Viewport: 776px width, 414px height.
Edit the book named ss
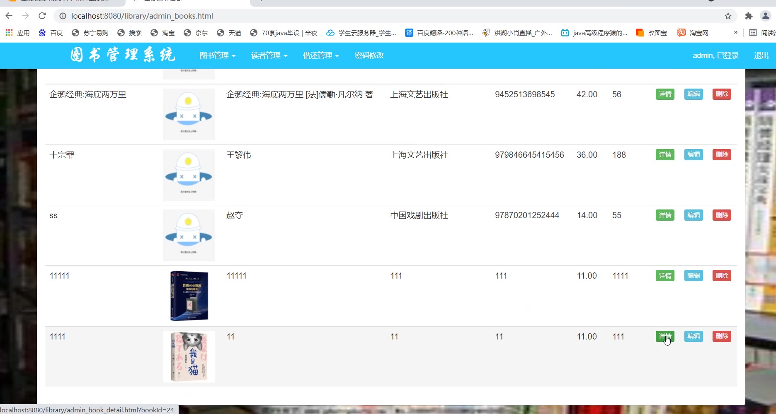[x=694, y=215]
